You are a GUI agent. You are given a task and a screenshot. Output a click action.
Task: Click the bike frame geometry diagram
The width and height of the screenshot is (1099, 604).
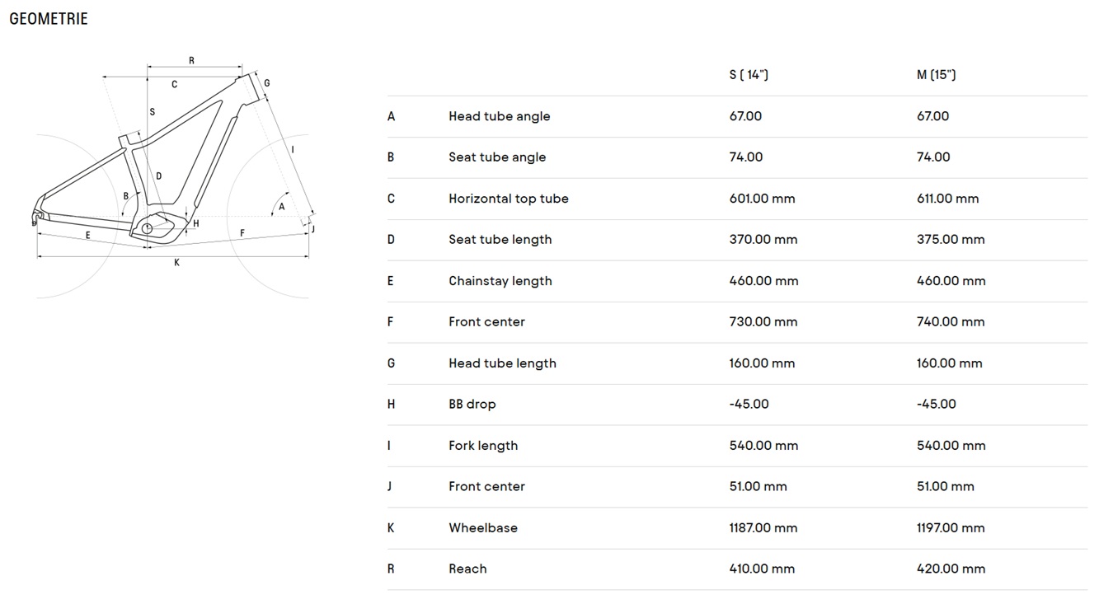[173, 176]
